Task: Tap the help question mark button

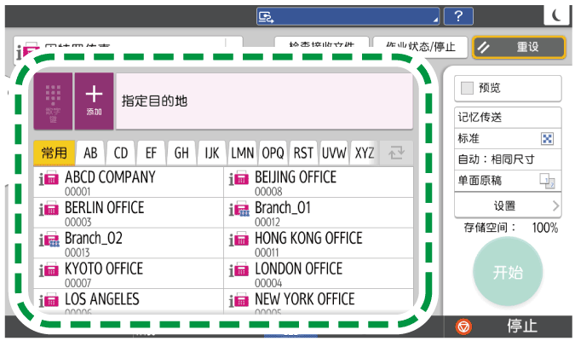Action: [458, 16]
